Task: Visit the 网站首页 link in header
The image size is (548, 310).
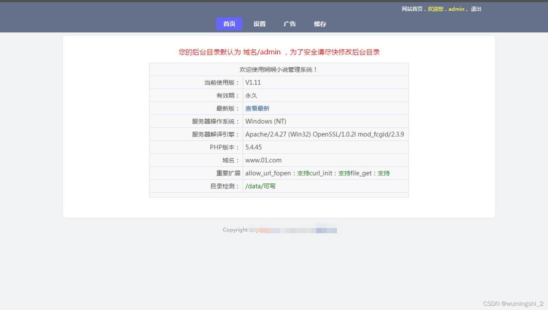Action: pos(412,9)
